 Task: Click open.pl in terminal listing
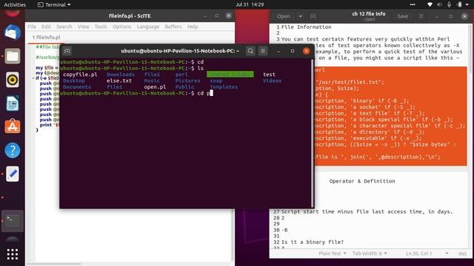click(x=155, y=87)
